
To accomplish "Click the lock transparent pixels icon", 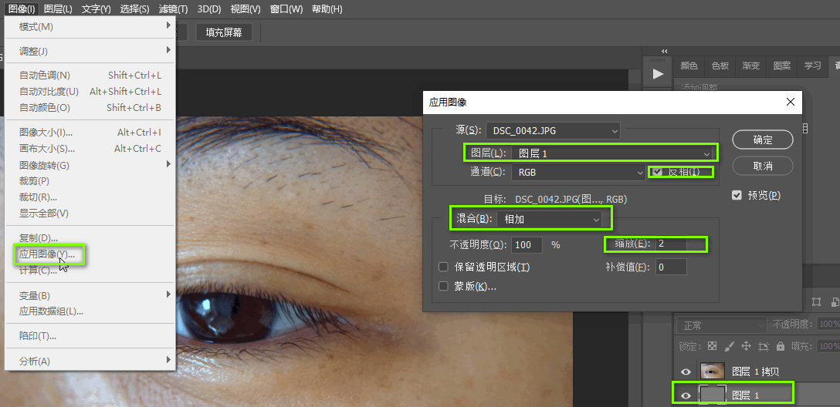I will [x=712, y=346].
